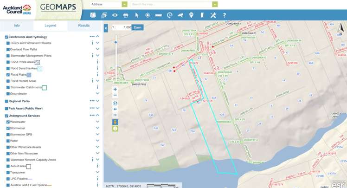Open the wrench and screwdriver tools
The height and width of the screenshot is (188, 347).
(x=213, y=15)
